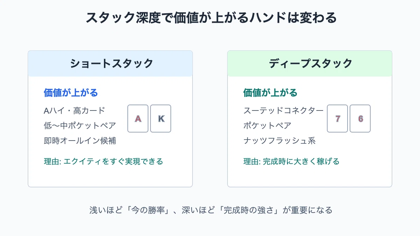Select the ディープスタック header
420x236 pixels.
[310, 64]
